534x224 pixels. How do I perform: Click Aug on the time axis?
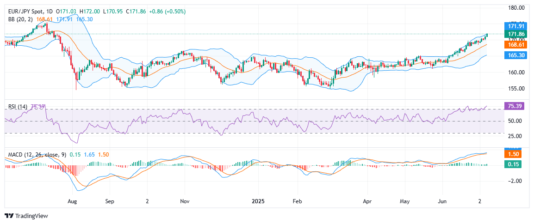coord(72,202)
